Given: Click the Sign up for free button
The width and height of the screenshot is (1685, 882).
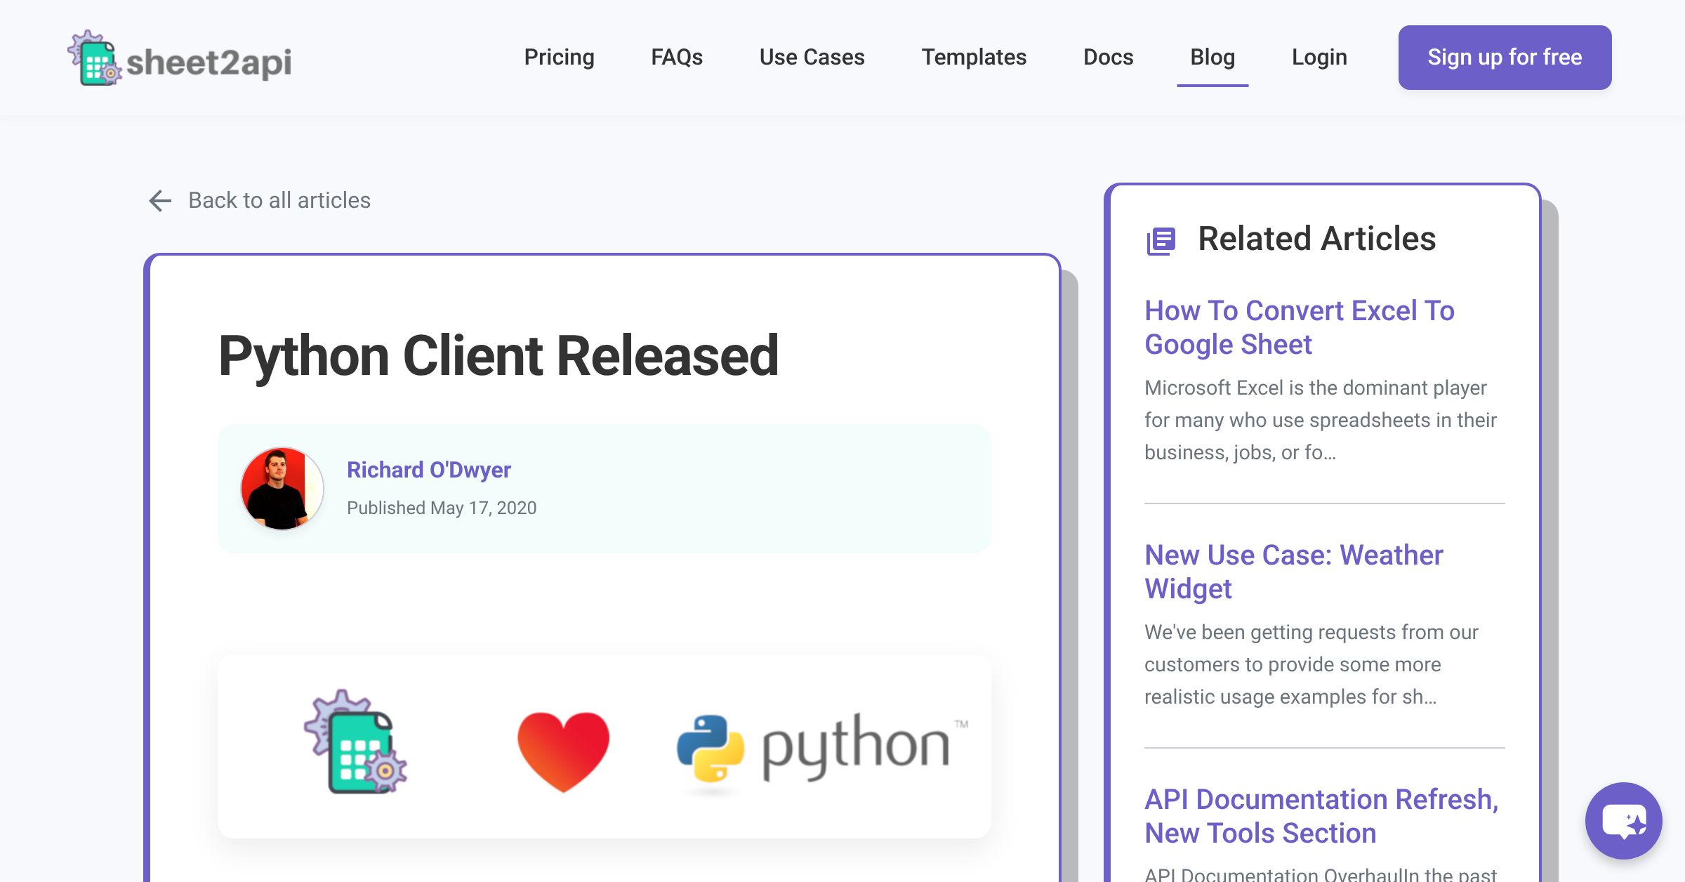Looking at the screenshot, I should pyautogui.click(x=1504, y=57).
